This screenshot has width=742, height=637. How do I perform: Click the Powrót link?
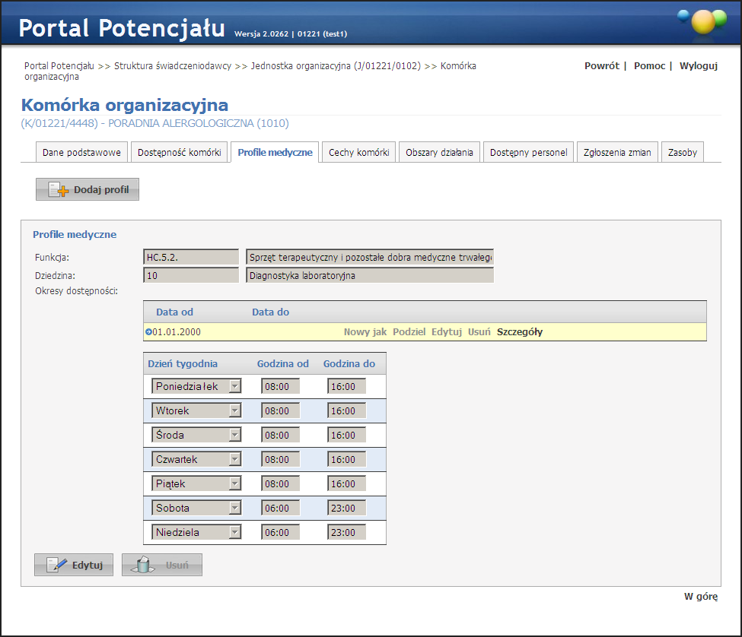pyautogui.click(x=601, y=66)
